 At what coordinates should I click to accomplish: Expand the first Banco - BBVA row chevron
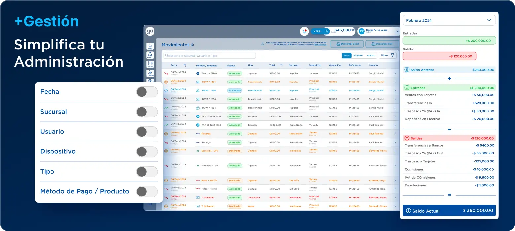click(x=395, y=73)
